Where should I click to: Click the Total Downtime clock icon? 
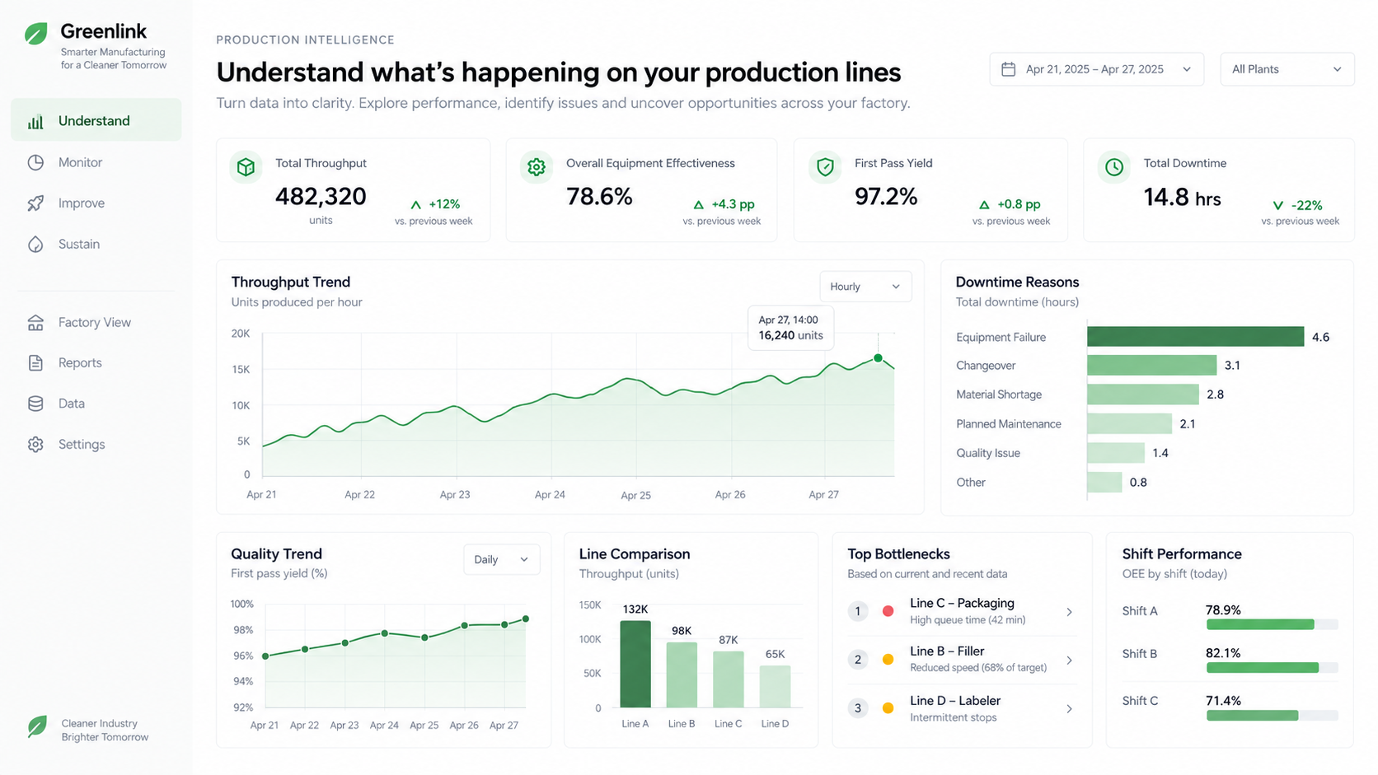pos(1114,167)
